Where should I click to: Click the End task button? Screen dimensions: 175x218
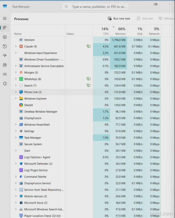(145, 18)
